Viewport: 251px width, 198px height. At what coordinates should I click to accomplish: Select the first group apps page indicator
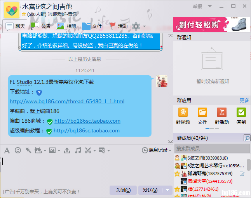[207, 129]
